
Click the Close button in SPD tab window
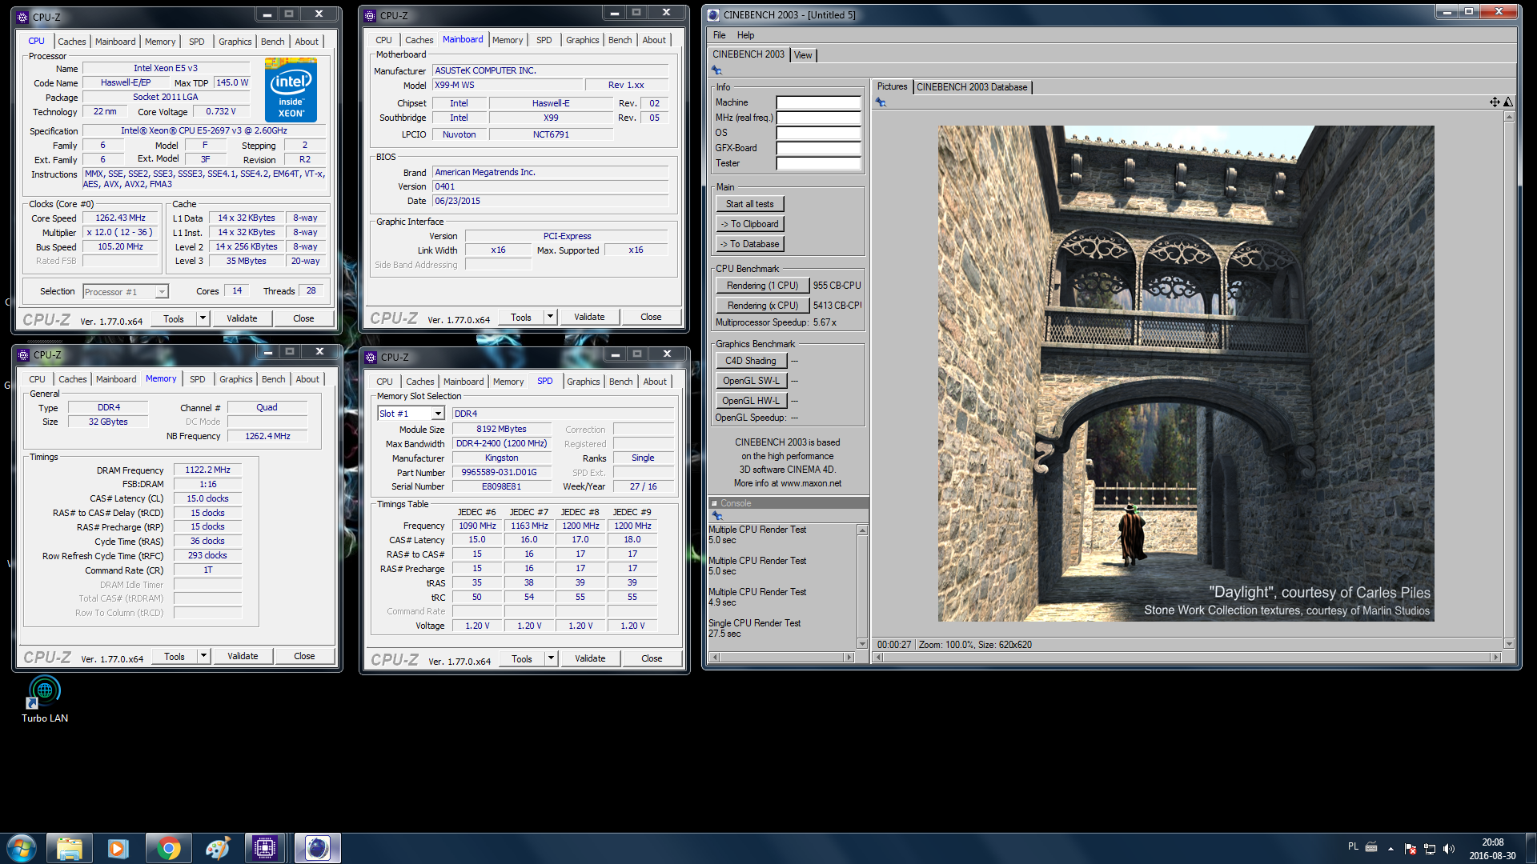pos(652,658)
